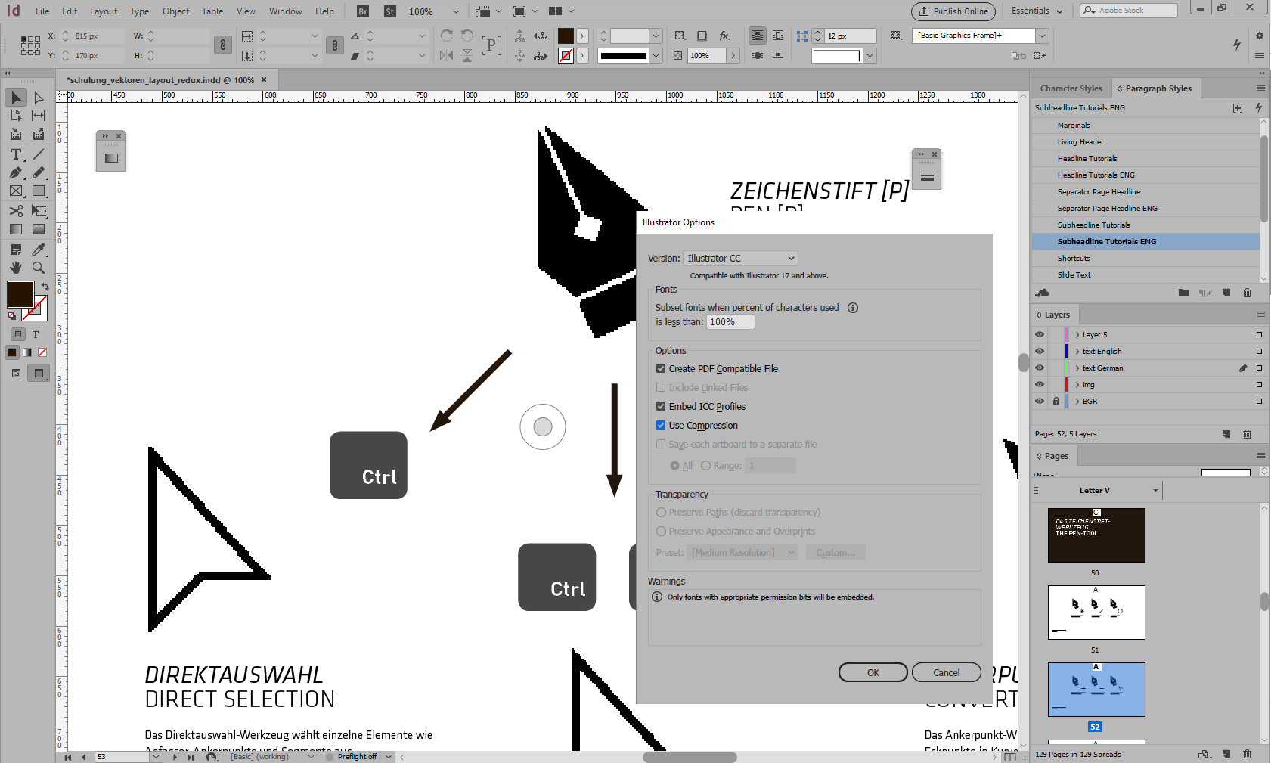Toggle Use Compression checkbox

click(661, 426)
